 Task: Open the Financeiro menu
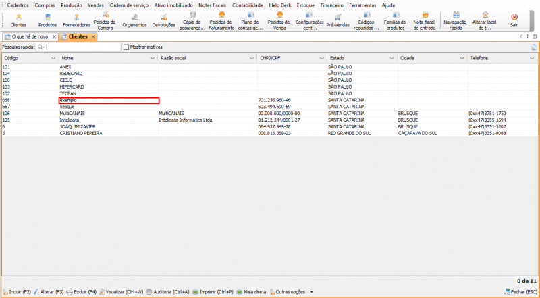[x=331, y=5]
